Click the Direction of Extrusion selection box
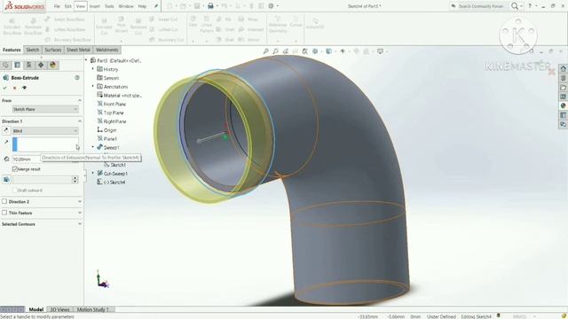This screenshot has height=319, width=568. (45, 144)
